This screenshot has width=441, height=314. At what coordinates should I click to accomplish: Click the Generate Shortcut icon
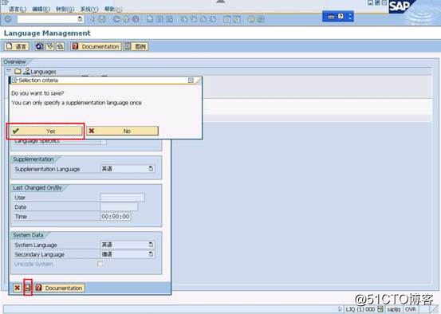[x=237, y=19]
